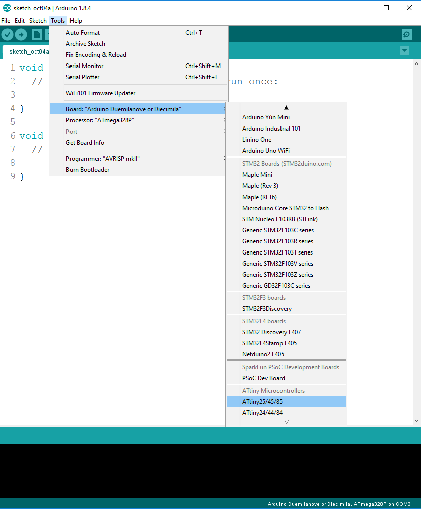Select ATtiny25/45/85 board
The width and height of the screenshot is (421, 509).
click(286, 401)
